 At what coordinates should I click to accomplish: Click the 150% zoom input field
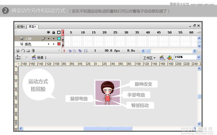[x=186, y=57]
